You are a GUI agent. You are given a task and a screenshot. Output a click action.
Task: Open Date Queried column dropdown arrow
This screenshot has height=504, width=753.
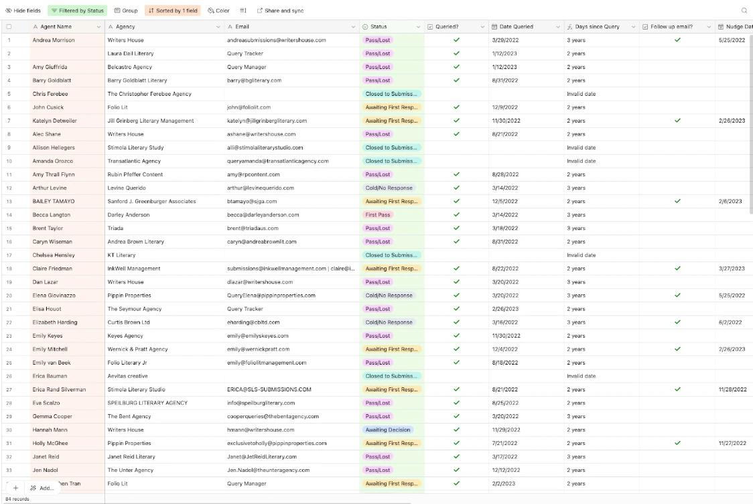557,27
